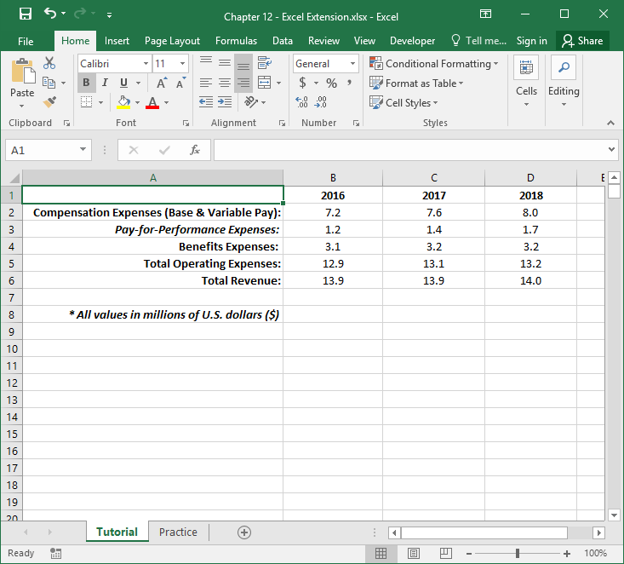Switch to Page Layout view icon
624x564 pixels.
[414, 554]
